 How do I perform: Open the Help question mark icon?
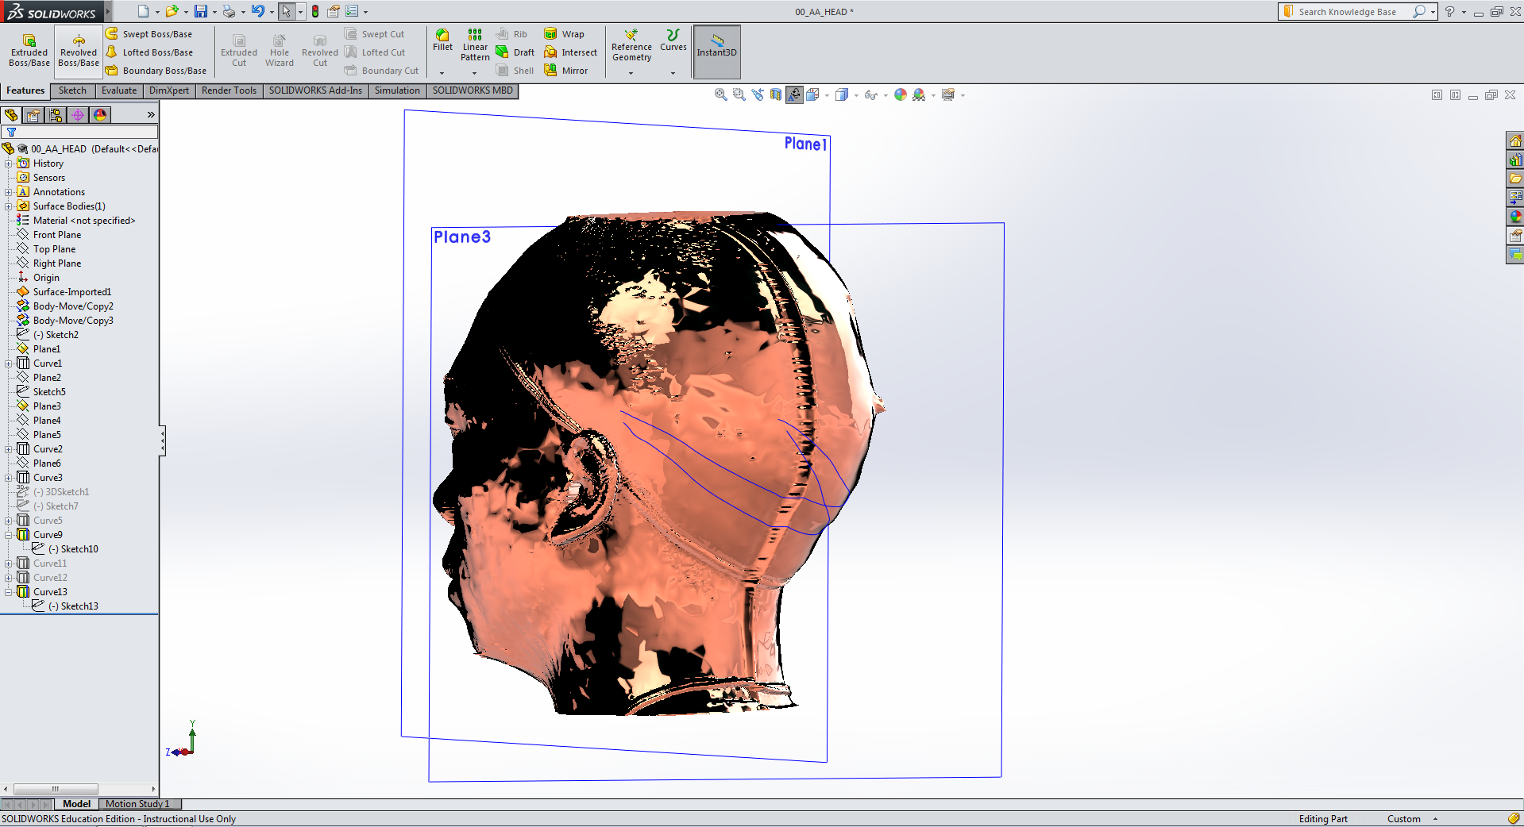point(1449,11)
